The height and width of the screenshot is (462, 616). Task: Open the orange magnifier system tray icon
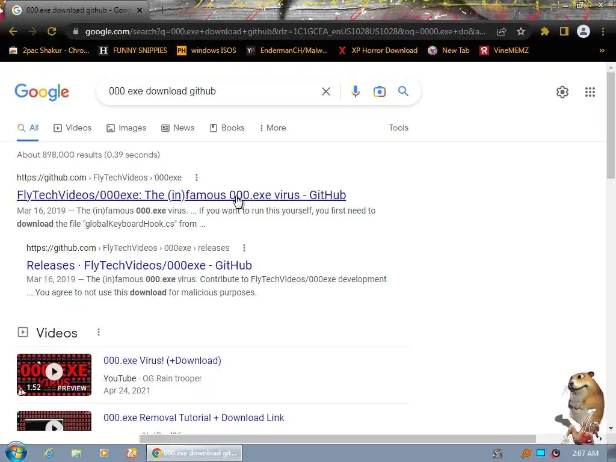point(526,454)
